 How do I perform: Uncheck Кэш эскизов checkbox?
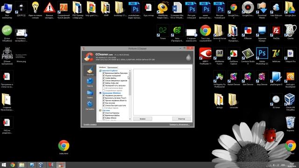click(104, 103)
